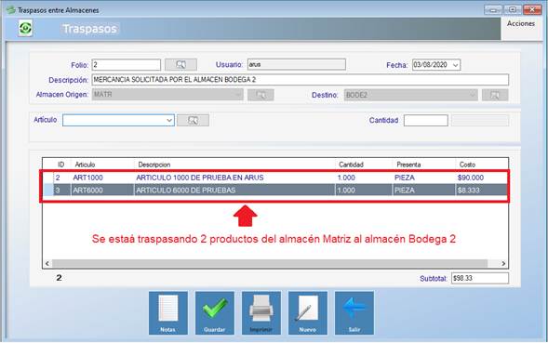
Task: Click the horizontal scrollbar track of the grid
Action: pyautogui.click(x=269, y=263)
